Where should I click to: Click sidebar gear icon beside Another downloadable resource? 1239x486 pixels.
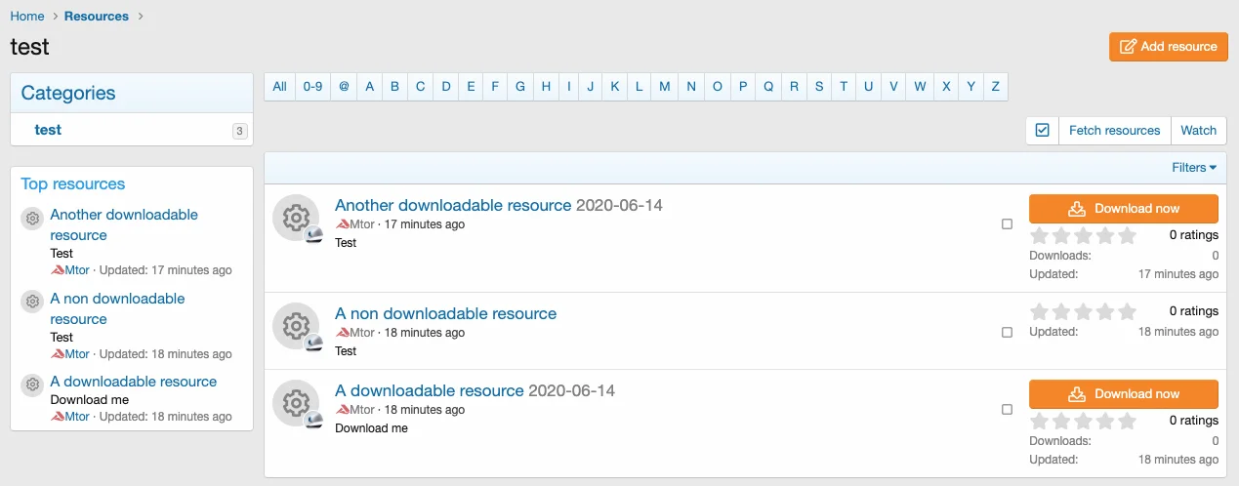[x=32, y=218]
